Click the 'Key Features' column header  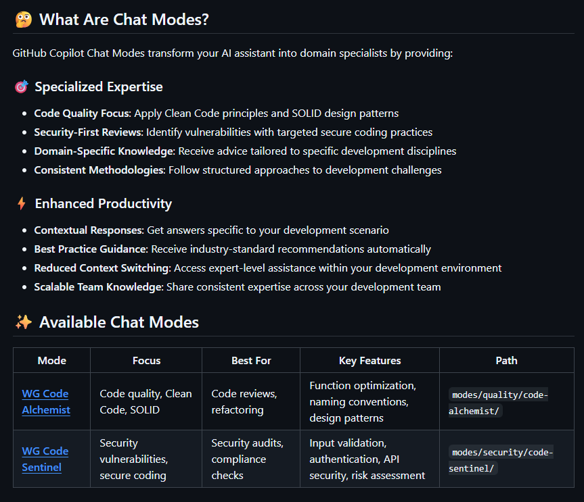370,360
